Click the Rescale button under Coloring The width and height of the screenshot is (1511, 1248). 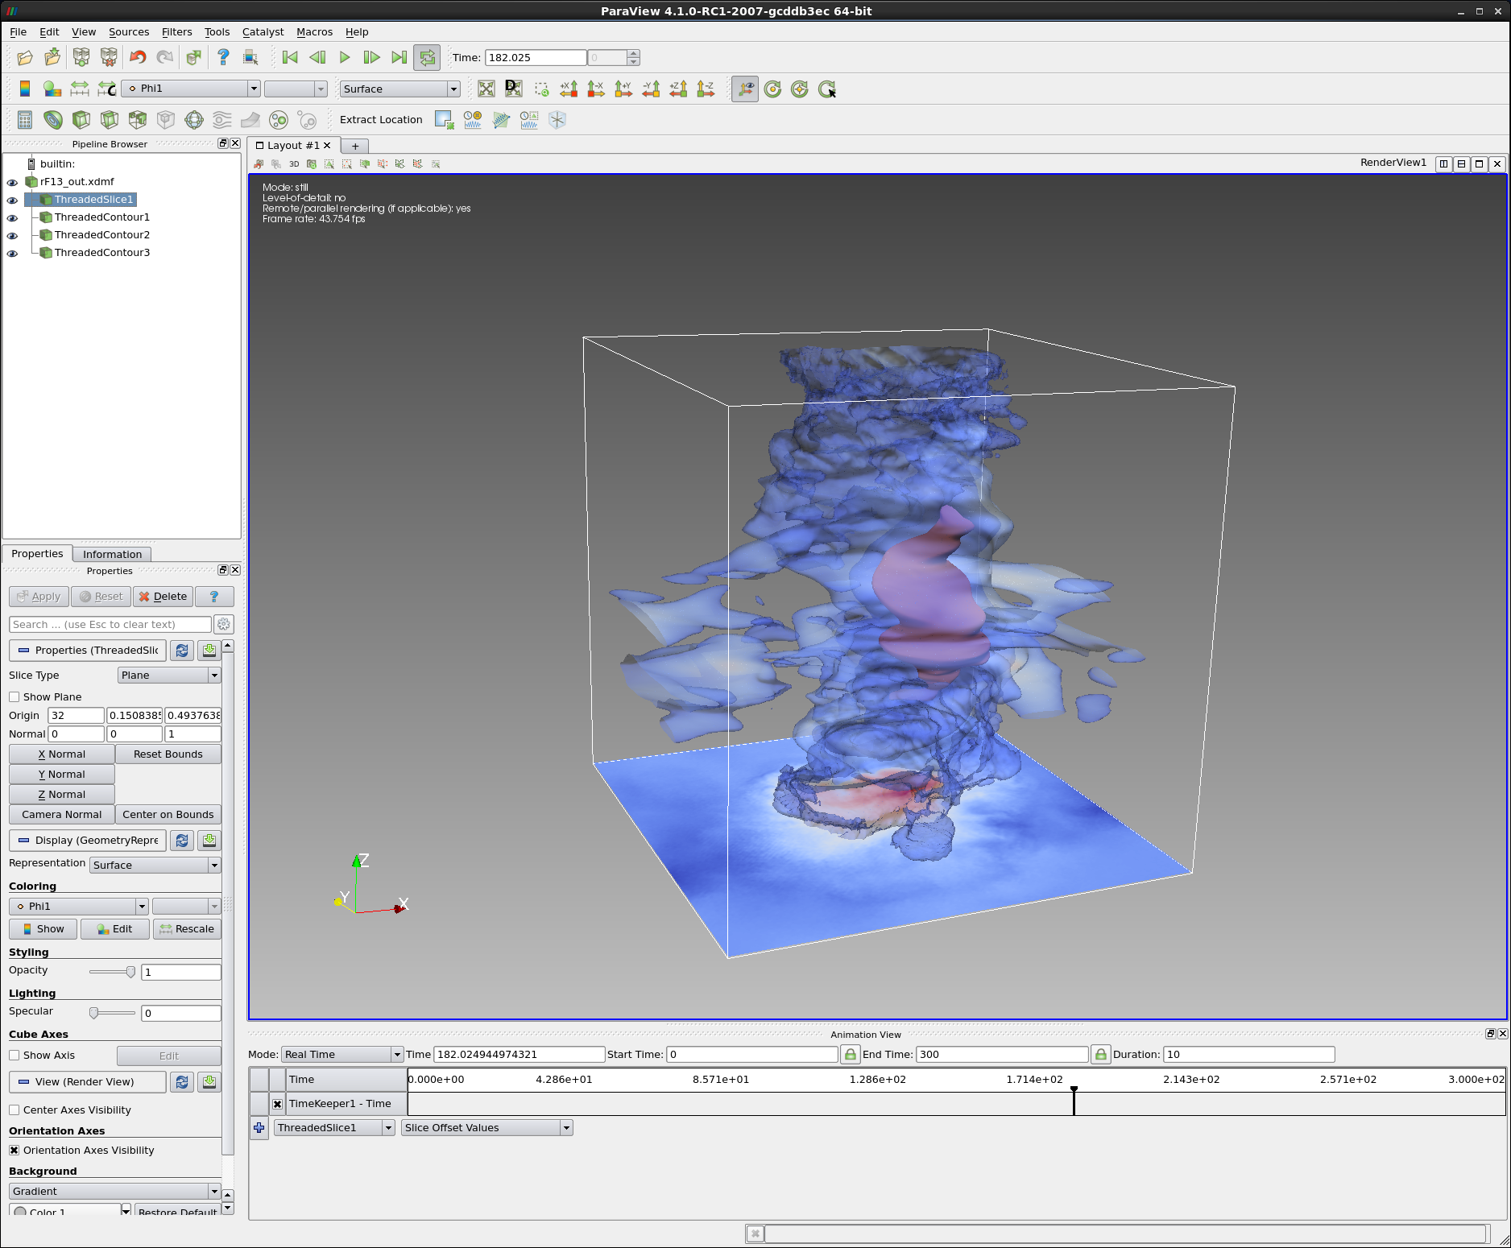(x=187, y=928)
